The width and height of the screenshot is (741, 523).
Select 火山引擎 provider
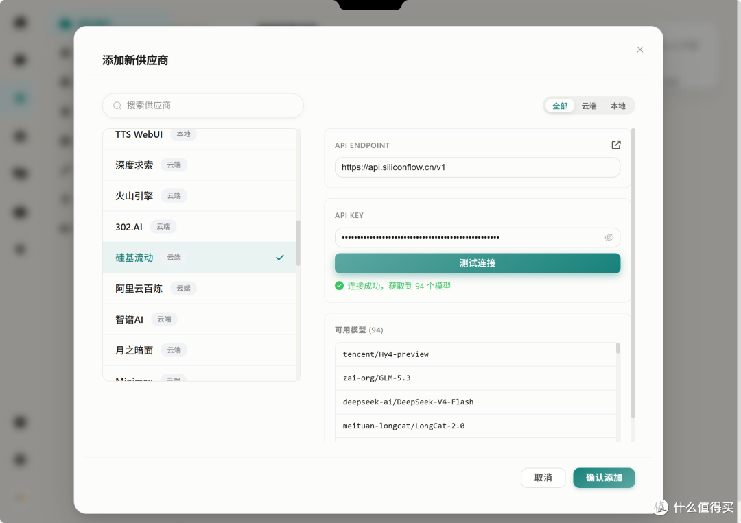[200, 195]
